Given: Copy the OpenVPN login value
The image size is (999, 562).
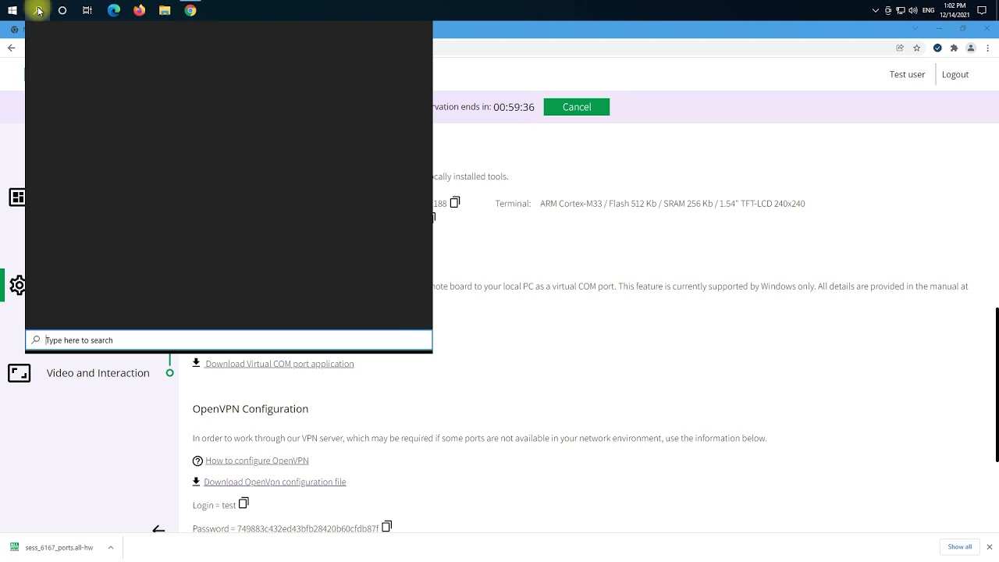Looking at the screenshot, I should click(x=244, y=503).
